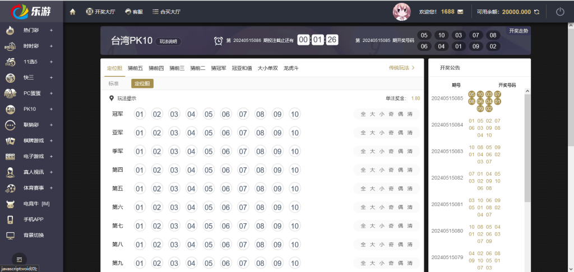Select number 04 in 第八 row

coord(191,245)
